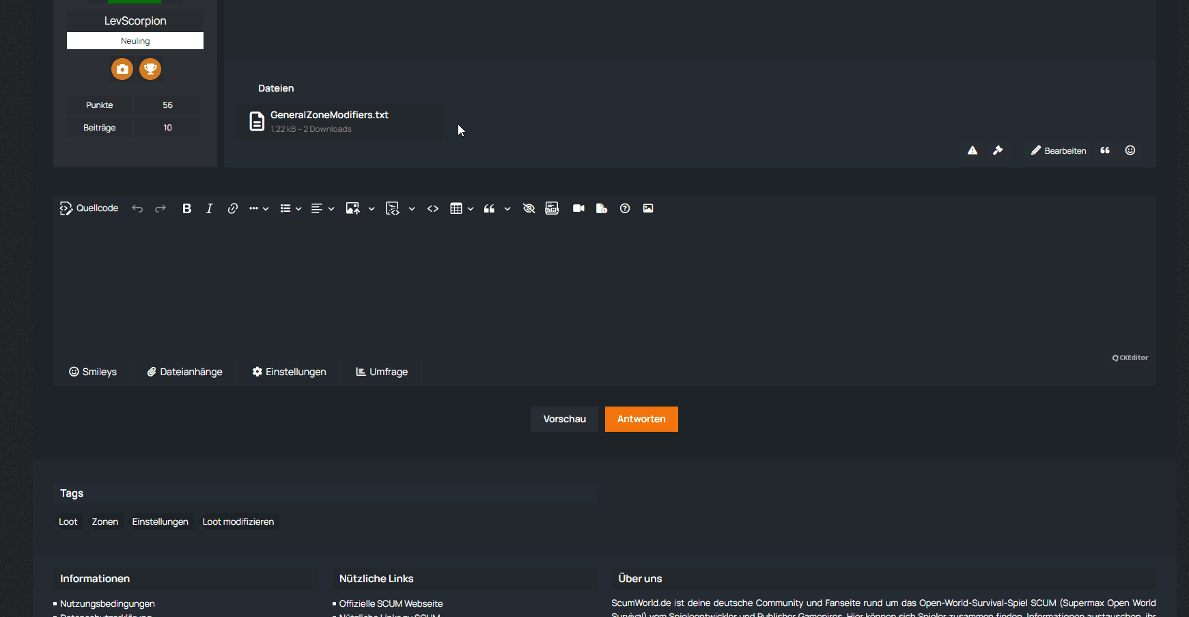Image resolution: width=1189 pixels, height=617 pixels.
Task: Insert spoiler with crossed-eye icon
Action: pyautogui.click(x=529, y=209)
